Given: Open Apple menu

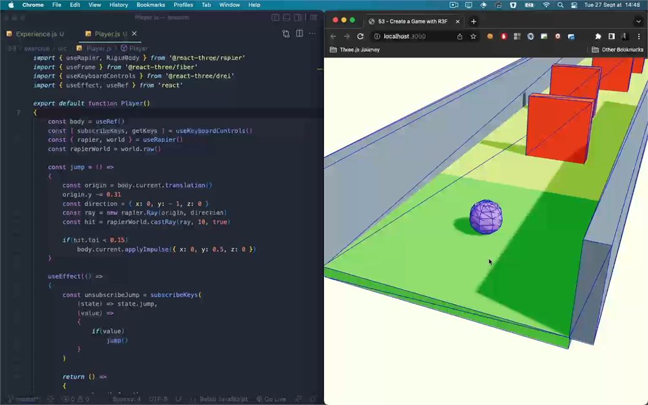Looking at the screenshot, I should click(x=11, y=5).
